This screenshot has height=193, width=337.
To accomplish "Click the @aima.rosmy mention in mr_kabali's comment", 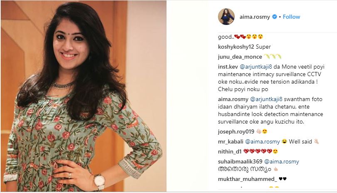I will (263, 142).
